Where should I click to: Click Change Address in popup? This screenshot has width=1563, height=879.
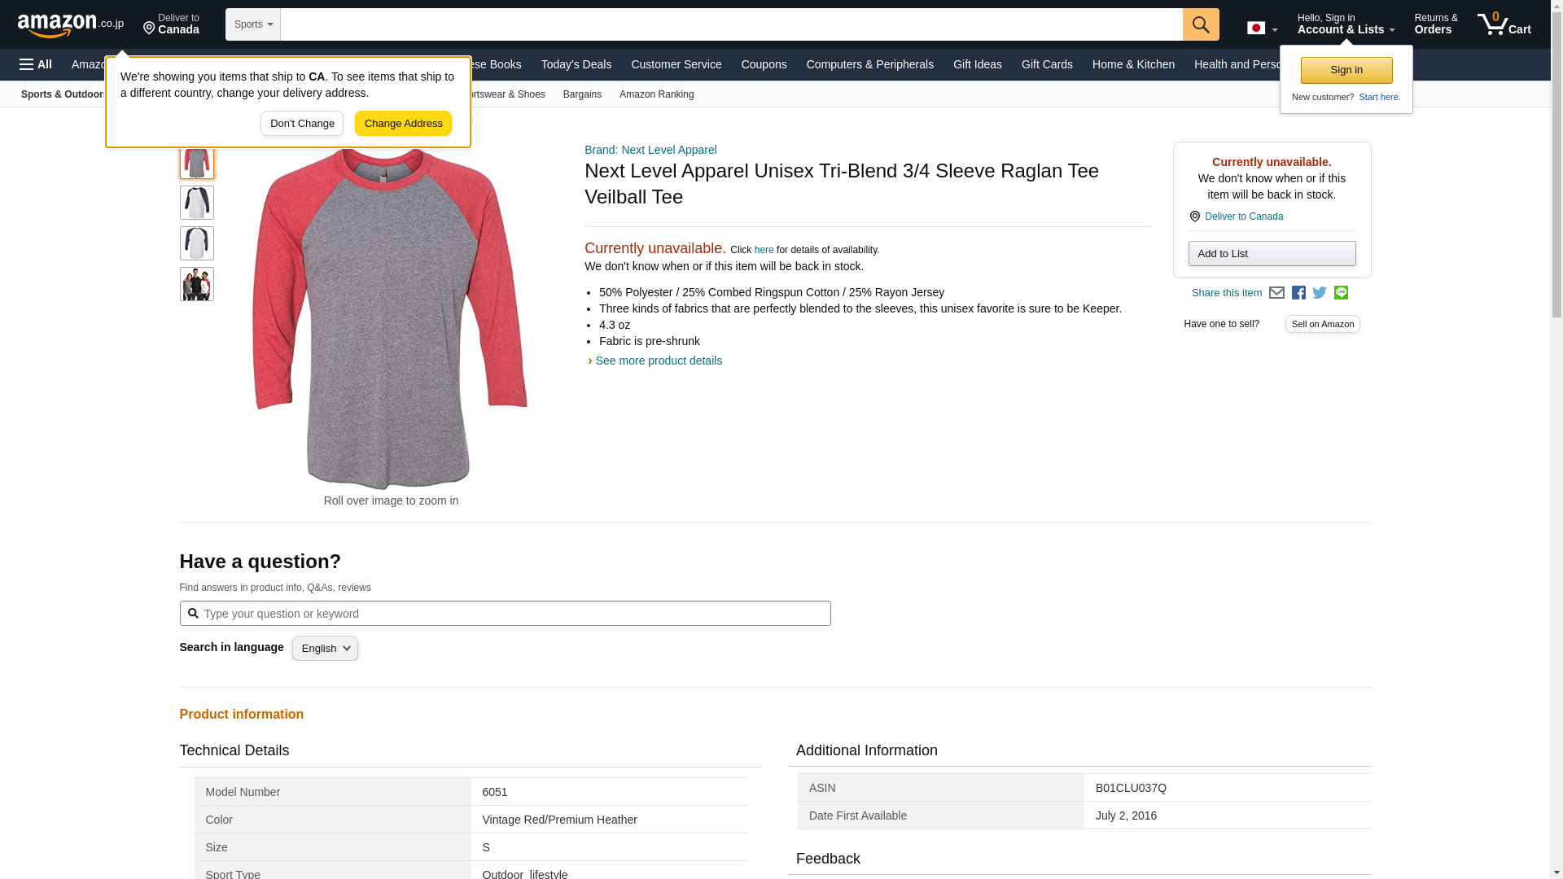403,124
